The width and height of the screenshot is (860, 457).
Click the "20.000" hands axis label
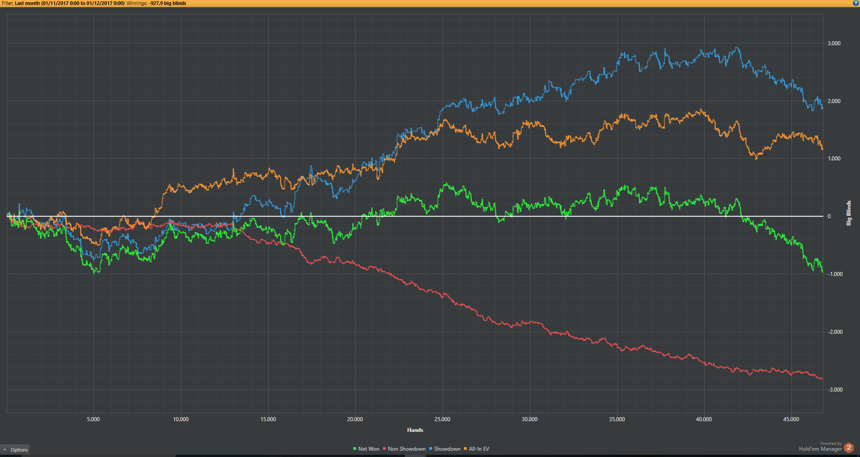point(355,419)
